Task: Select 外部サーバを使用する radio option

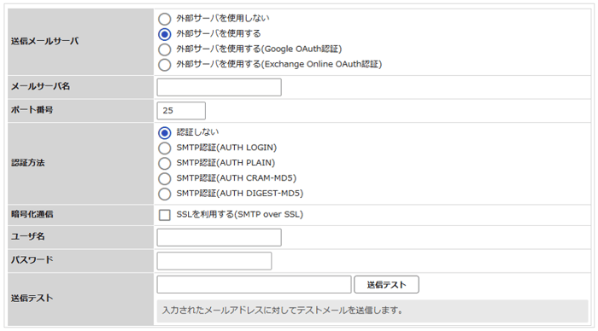Action: click(x=164, y=34)
